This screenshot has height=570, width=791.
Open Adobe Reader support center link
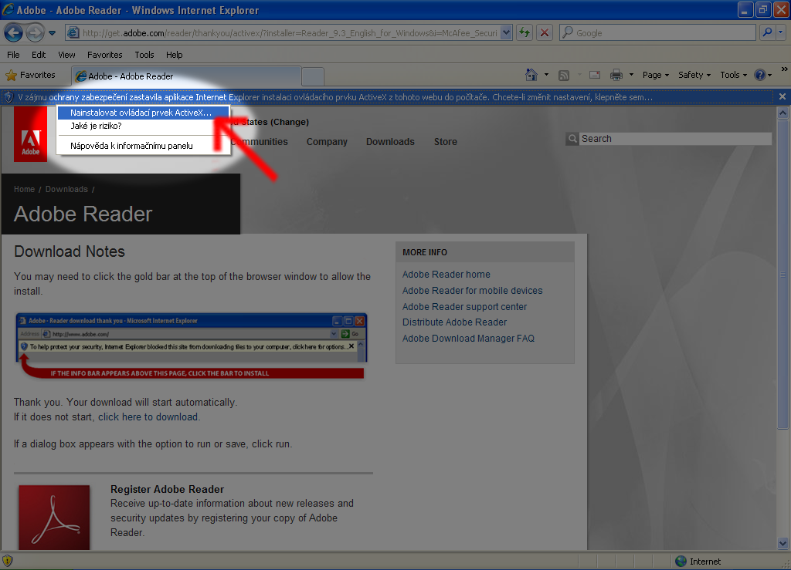click(x=464, y=307)
